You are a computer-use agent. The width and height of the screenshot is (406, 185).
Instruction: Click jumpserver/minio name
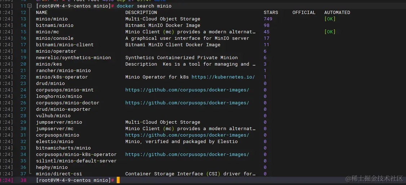59,122
